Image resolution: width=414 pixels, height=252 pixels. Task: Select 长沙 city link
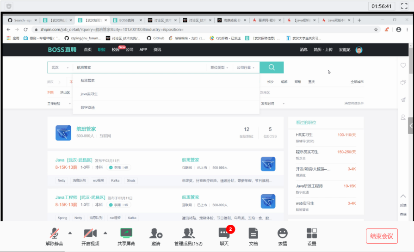coord(270,82)
